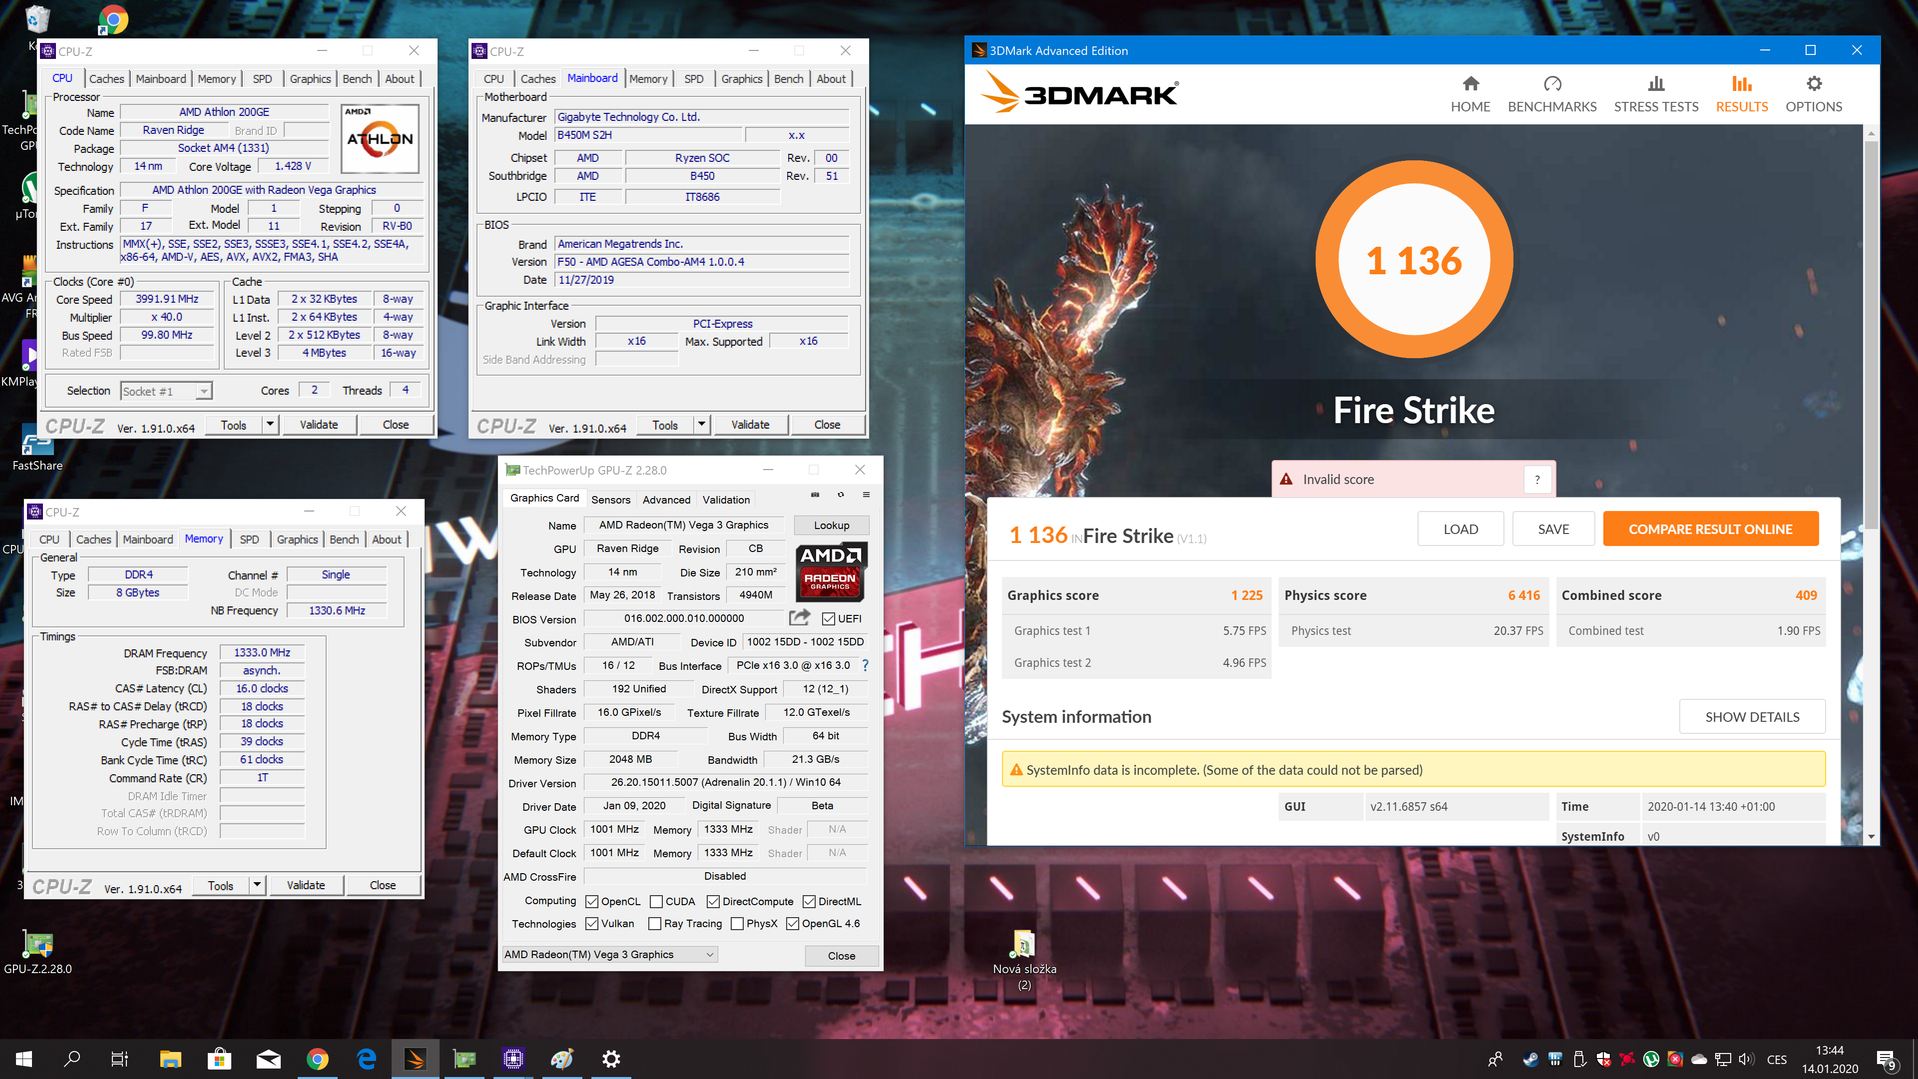The height and width of the screenshot is (1079, 1918).
Task: Toggle UEFI checkbox in GPU-Z
Action: (828, 619)
